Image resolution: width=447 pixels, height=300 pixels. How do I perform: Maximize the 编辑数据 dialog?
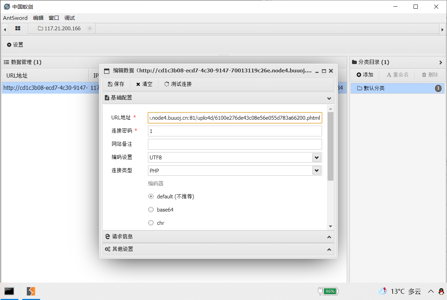click(324, 71)
